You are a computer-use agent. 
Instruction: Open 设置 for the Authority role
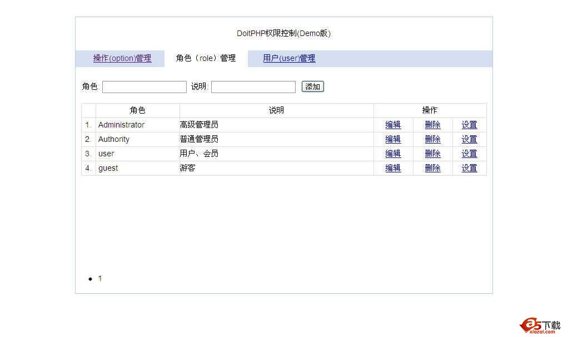tap(469, 139)
